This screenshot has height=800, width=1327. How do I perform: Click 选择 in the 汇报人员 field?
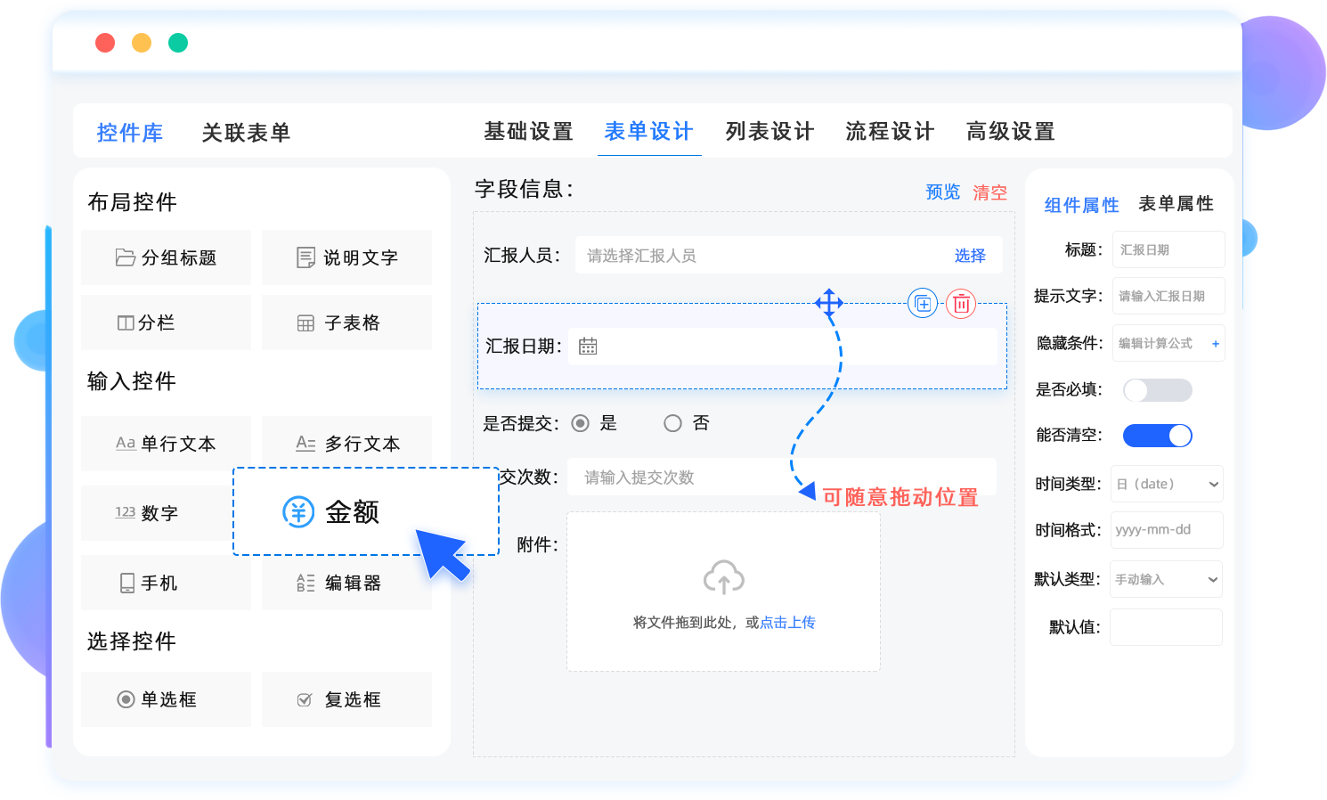[x=970, y=256]
